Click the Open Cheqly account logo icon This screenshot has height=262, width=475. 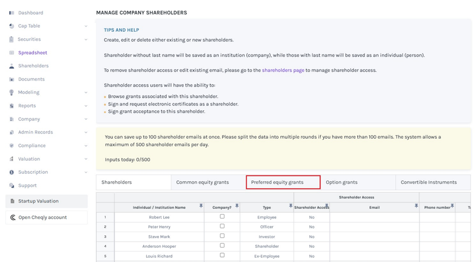click(x=13, y=218)
